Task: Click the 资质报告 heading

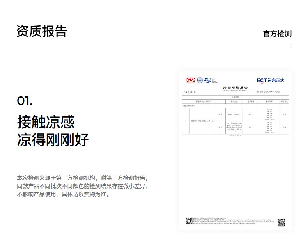Action: tap(41, 32)
